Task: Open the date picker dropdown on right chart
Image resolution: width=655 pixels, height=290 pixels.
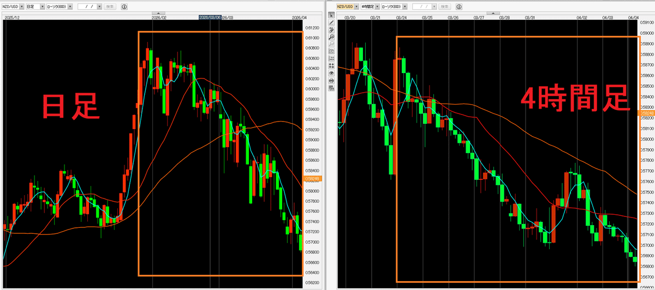Action: [434, 7]
